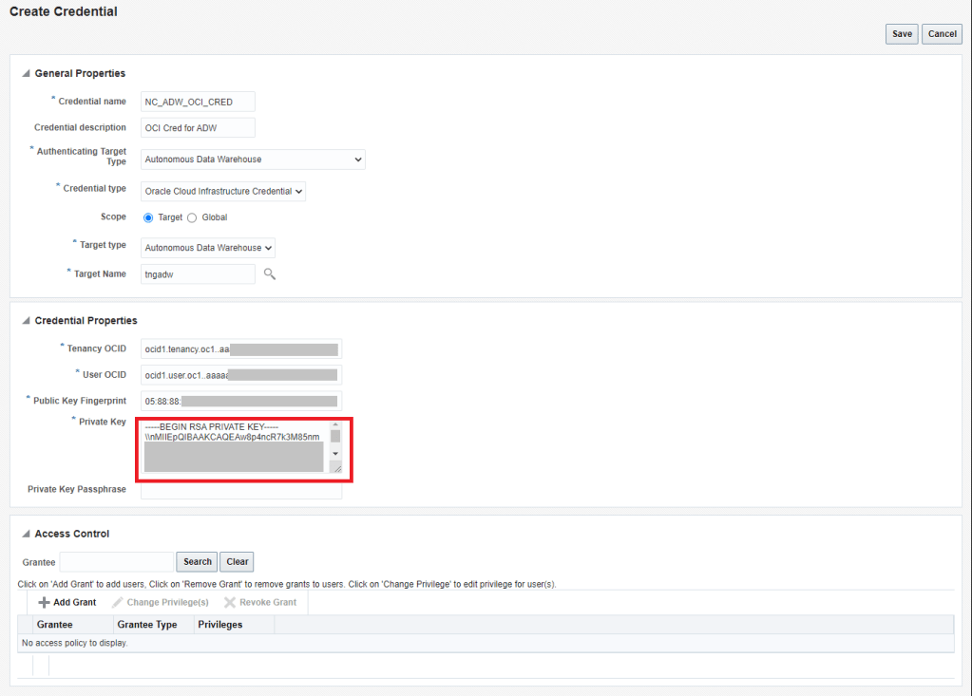Screen dimensions: 972x696
Task: Select the Global scope radio button
Action: point(192,217)
